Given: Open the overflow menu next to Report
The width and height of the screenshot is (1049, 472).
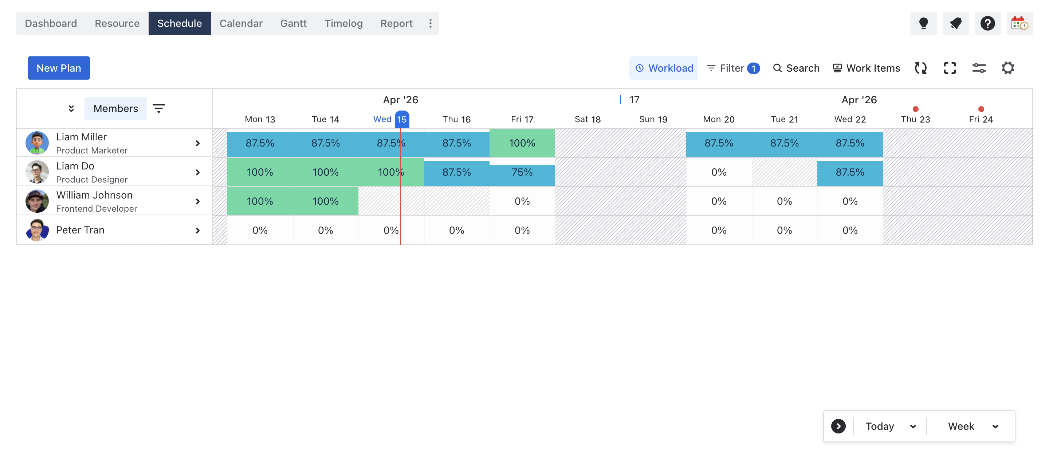Looking at the screenshot, I should point(430,23).
